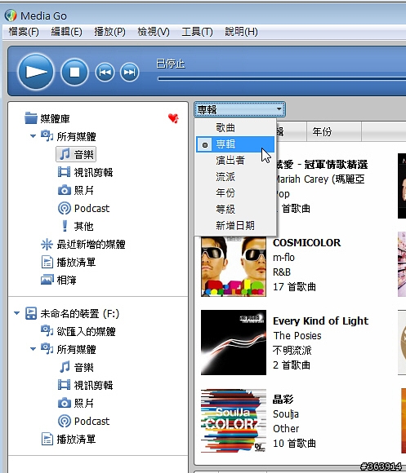Image resolution: width=406 pixels, height=473 pixels.
Task: Open 相簿 album icon
Action: pos(47,280)
